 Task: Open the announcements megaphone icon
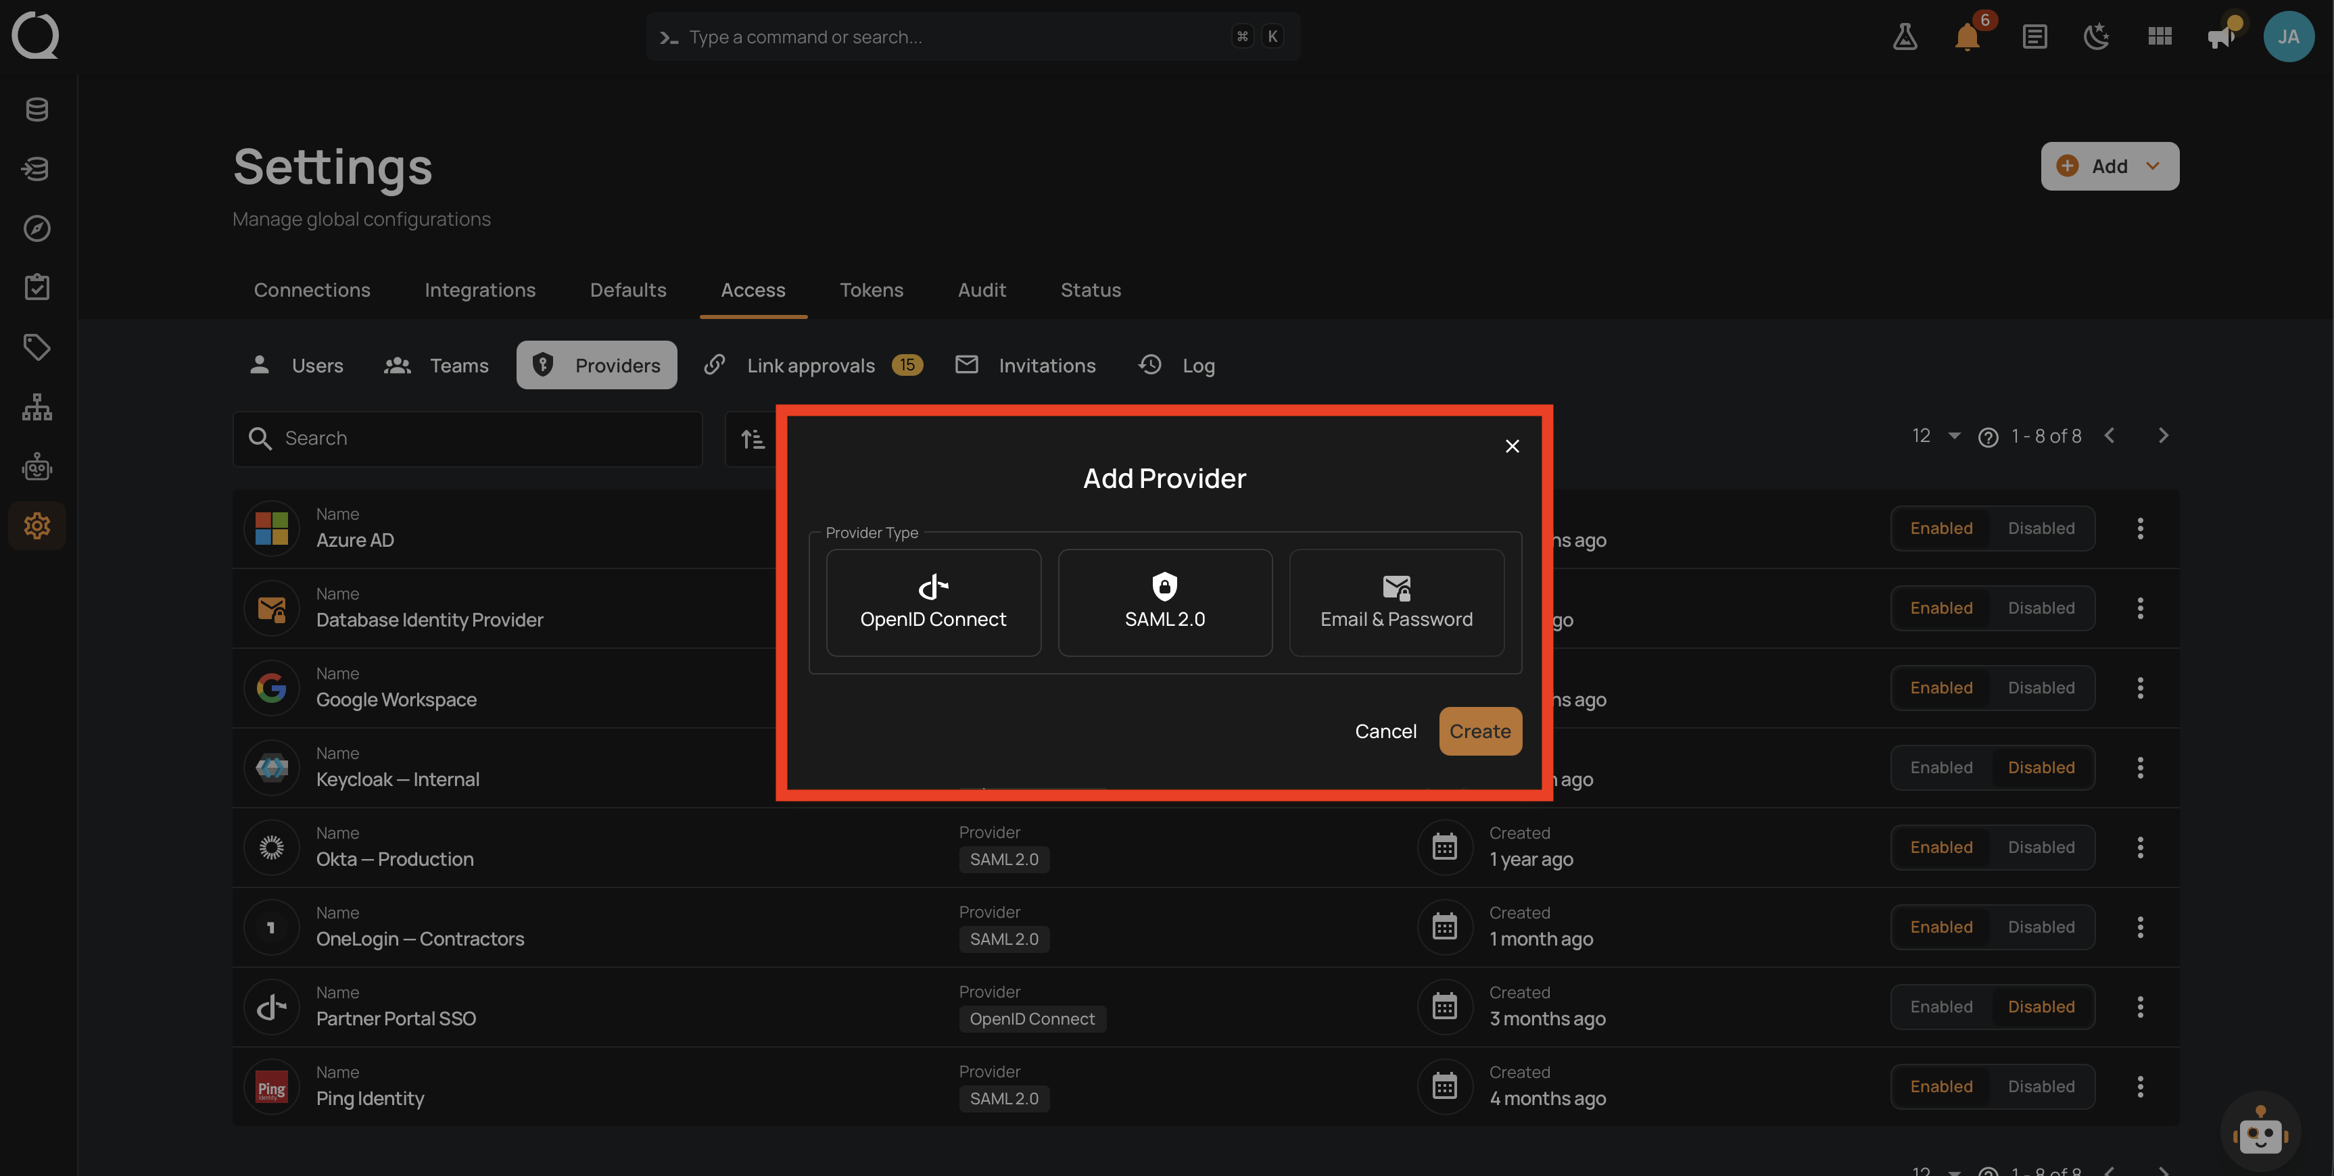(x=2222, y=37)
